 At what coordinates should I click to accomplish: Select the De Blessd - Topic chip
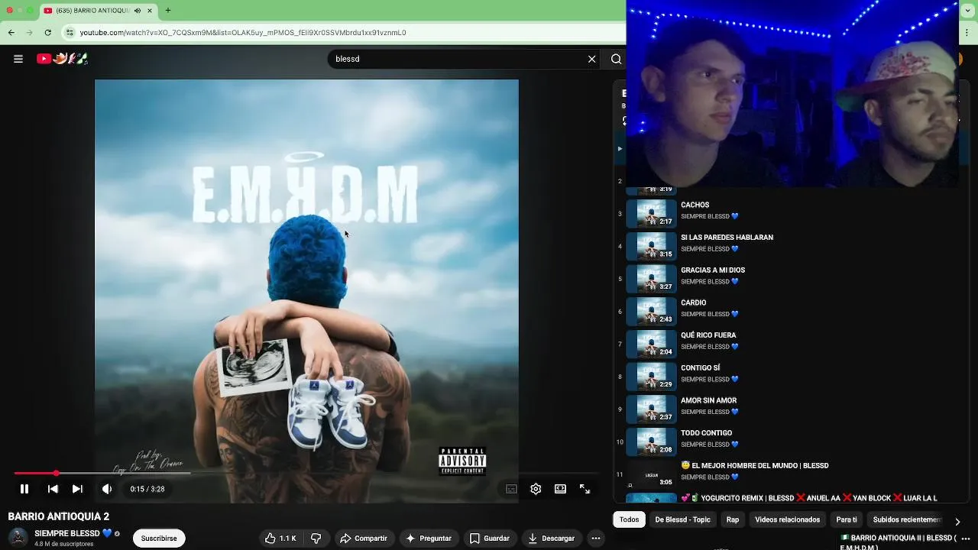[x=682, y=519]
